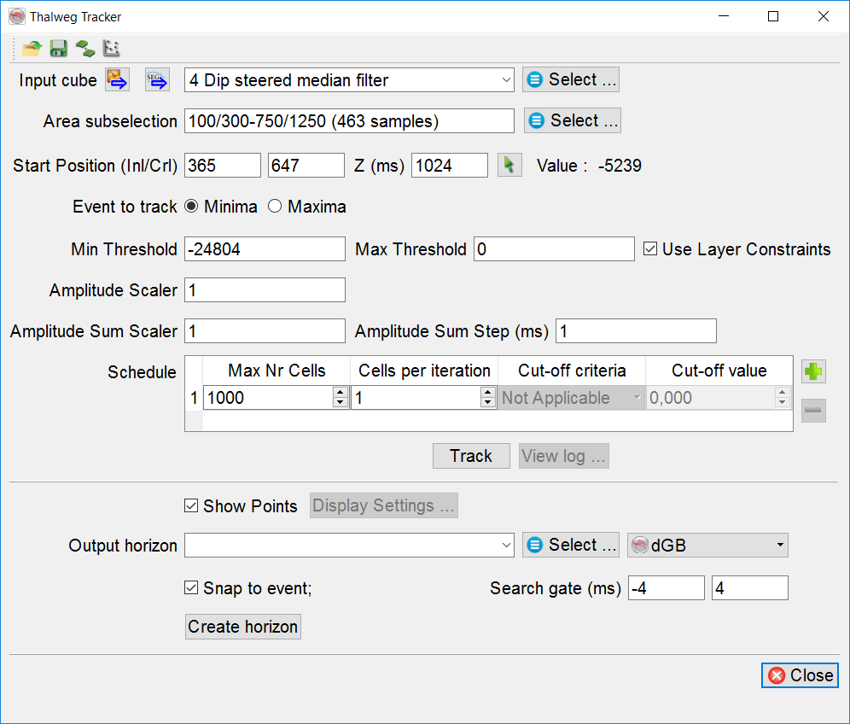This screenshot has height=724, width=850.
Task: Click the Search gate start field -4
Action: coord(667,588)
